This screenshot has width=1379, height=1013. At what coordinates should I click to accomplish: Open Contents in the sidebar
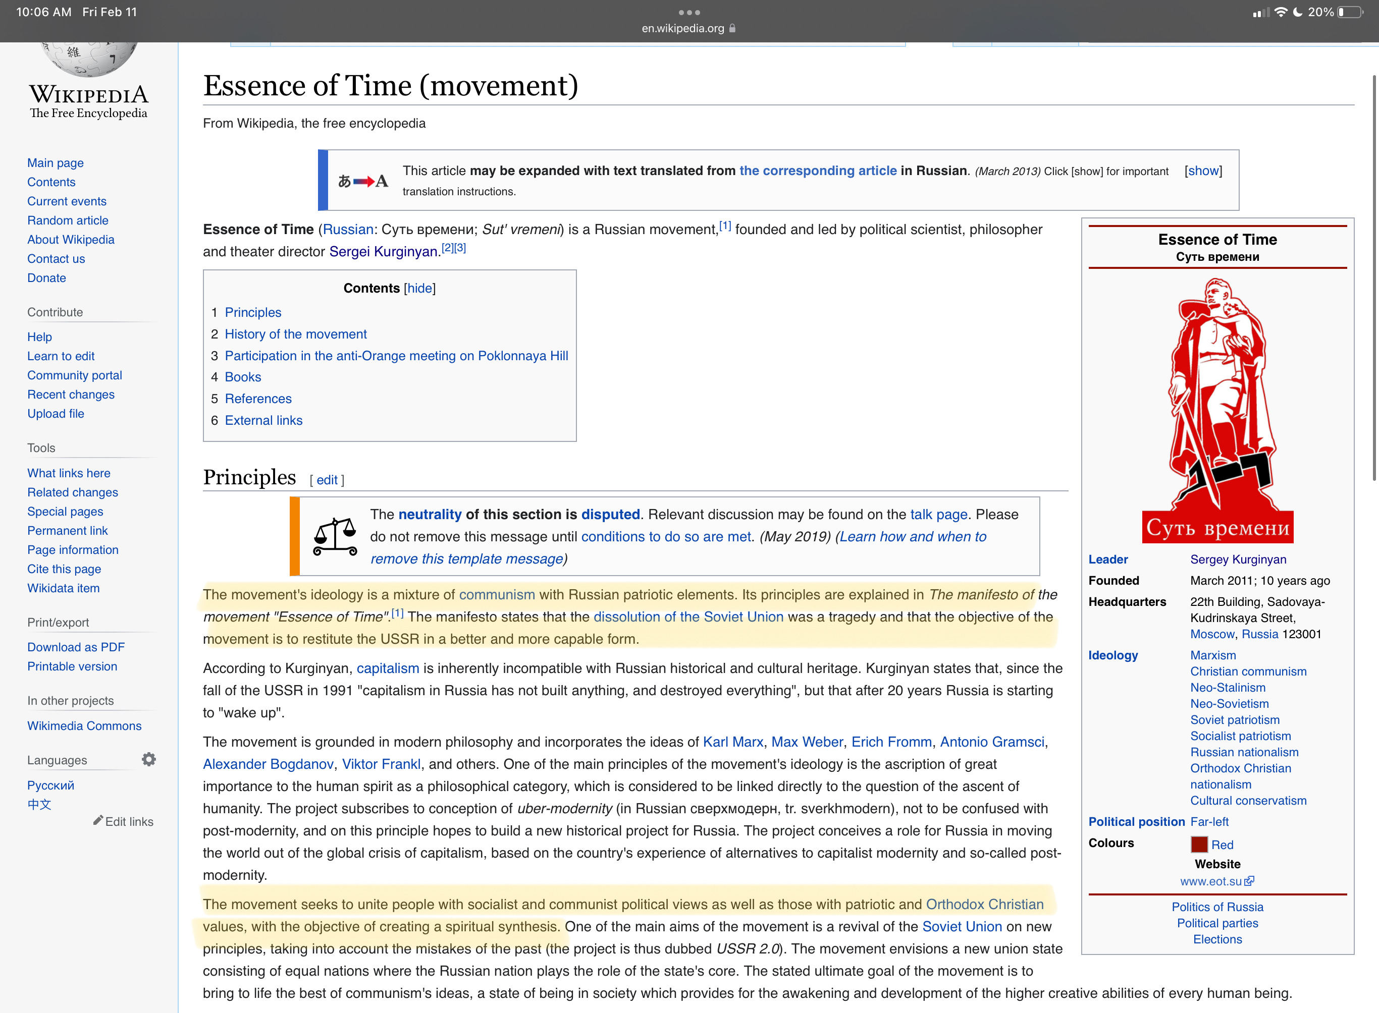click(x=51, y=182)
